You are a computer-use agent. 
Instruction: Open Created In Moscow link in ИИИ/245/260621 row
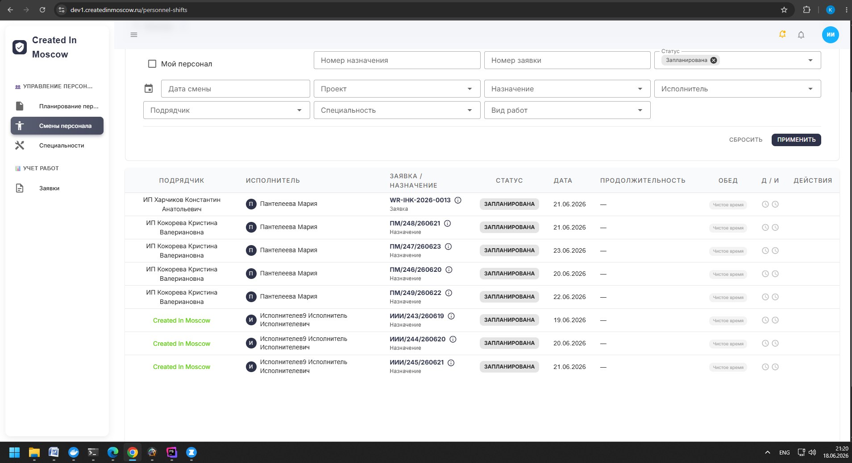[182, 367]
